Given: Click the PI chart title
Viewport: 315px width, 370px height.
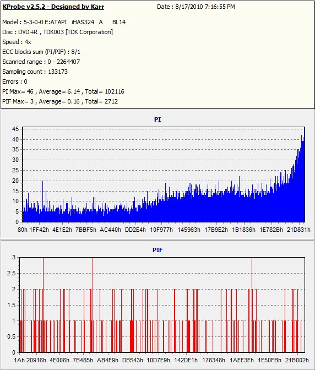Looking at the screenshot, I should (x=157, y=119).
